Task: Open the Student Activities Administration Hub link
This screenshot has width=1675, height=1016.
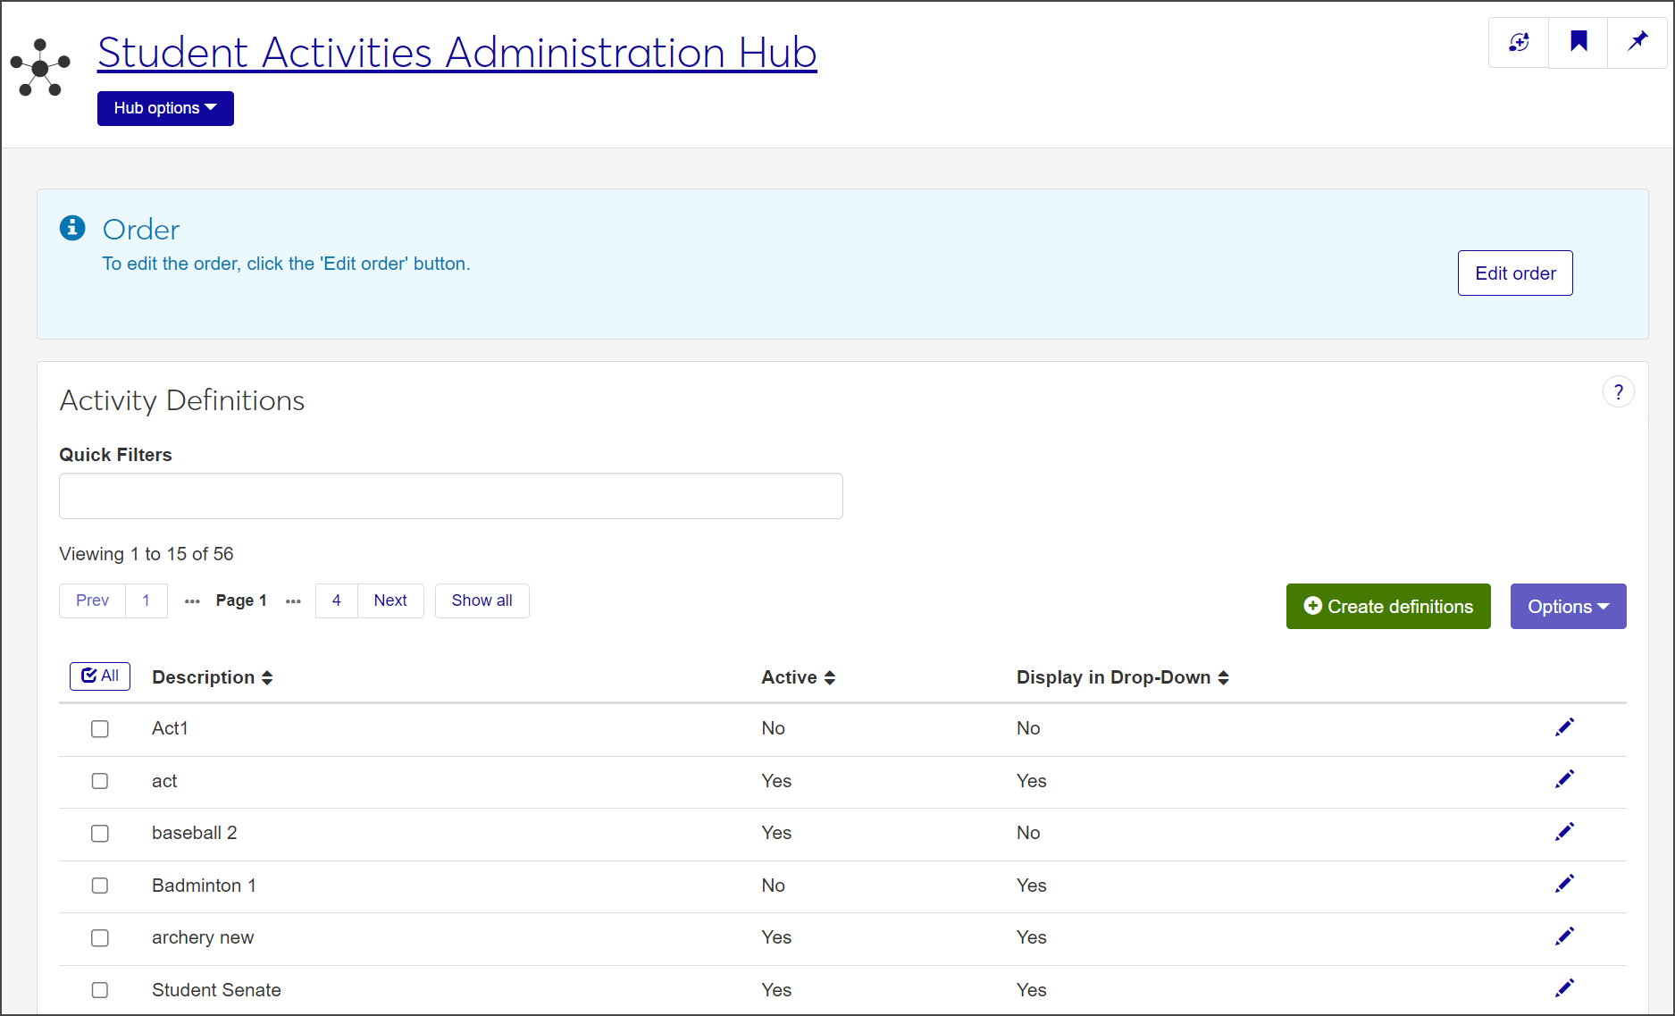Action: coord(456,53)
